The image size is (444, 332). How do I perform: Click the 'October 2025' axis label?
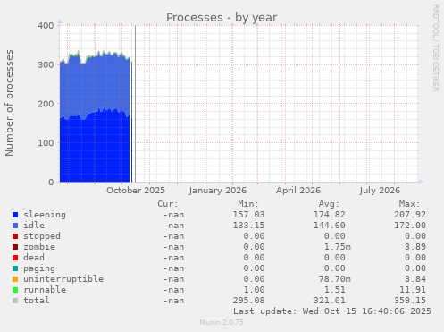136,191
